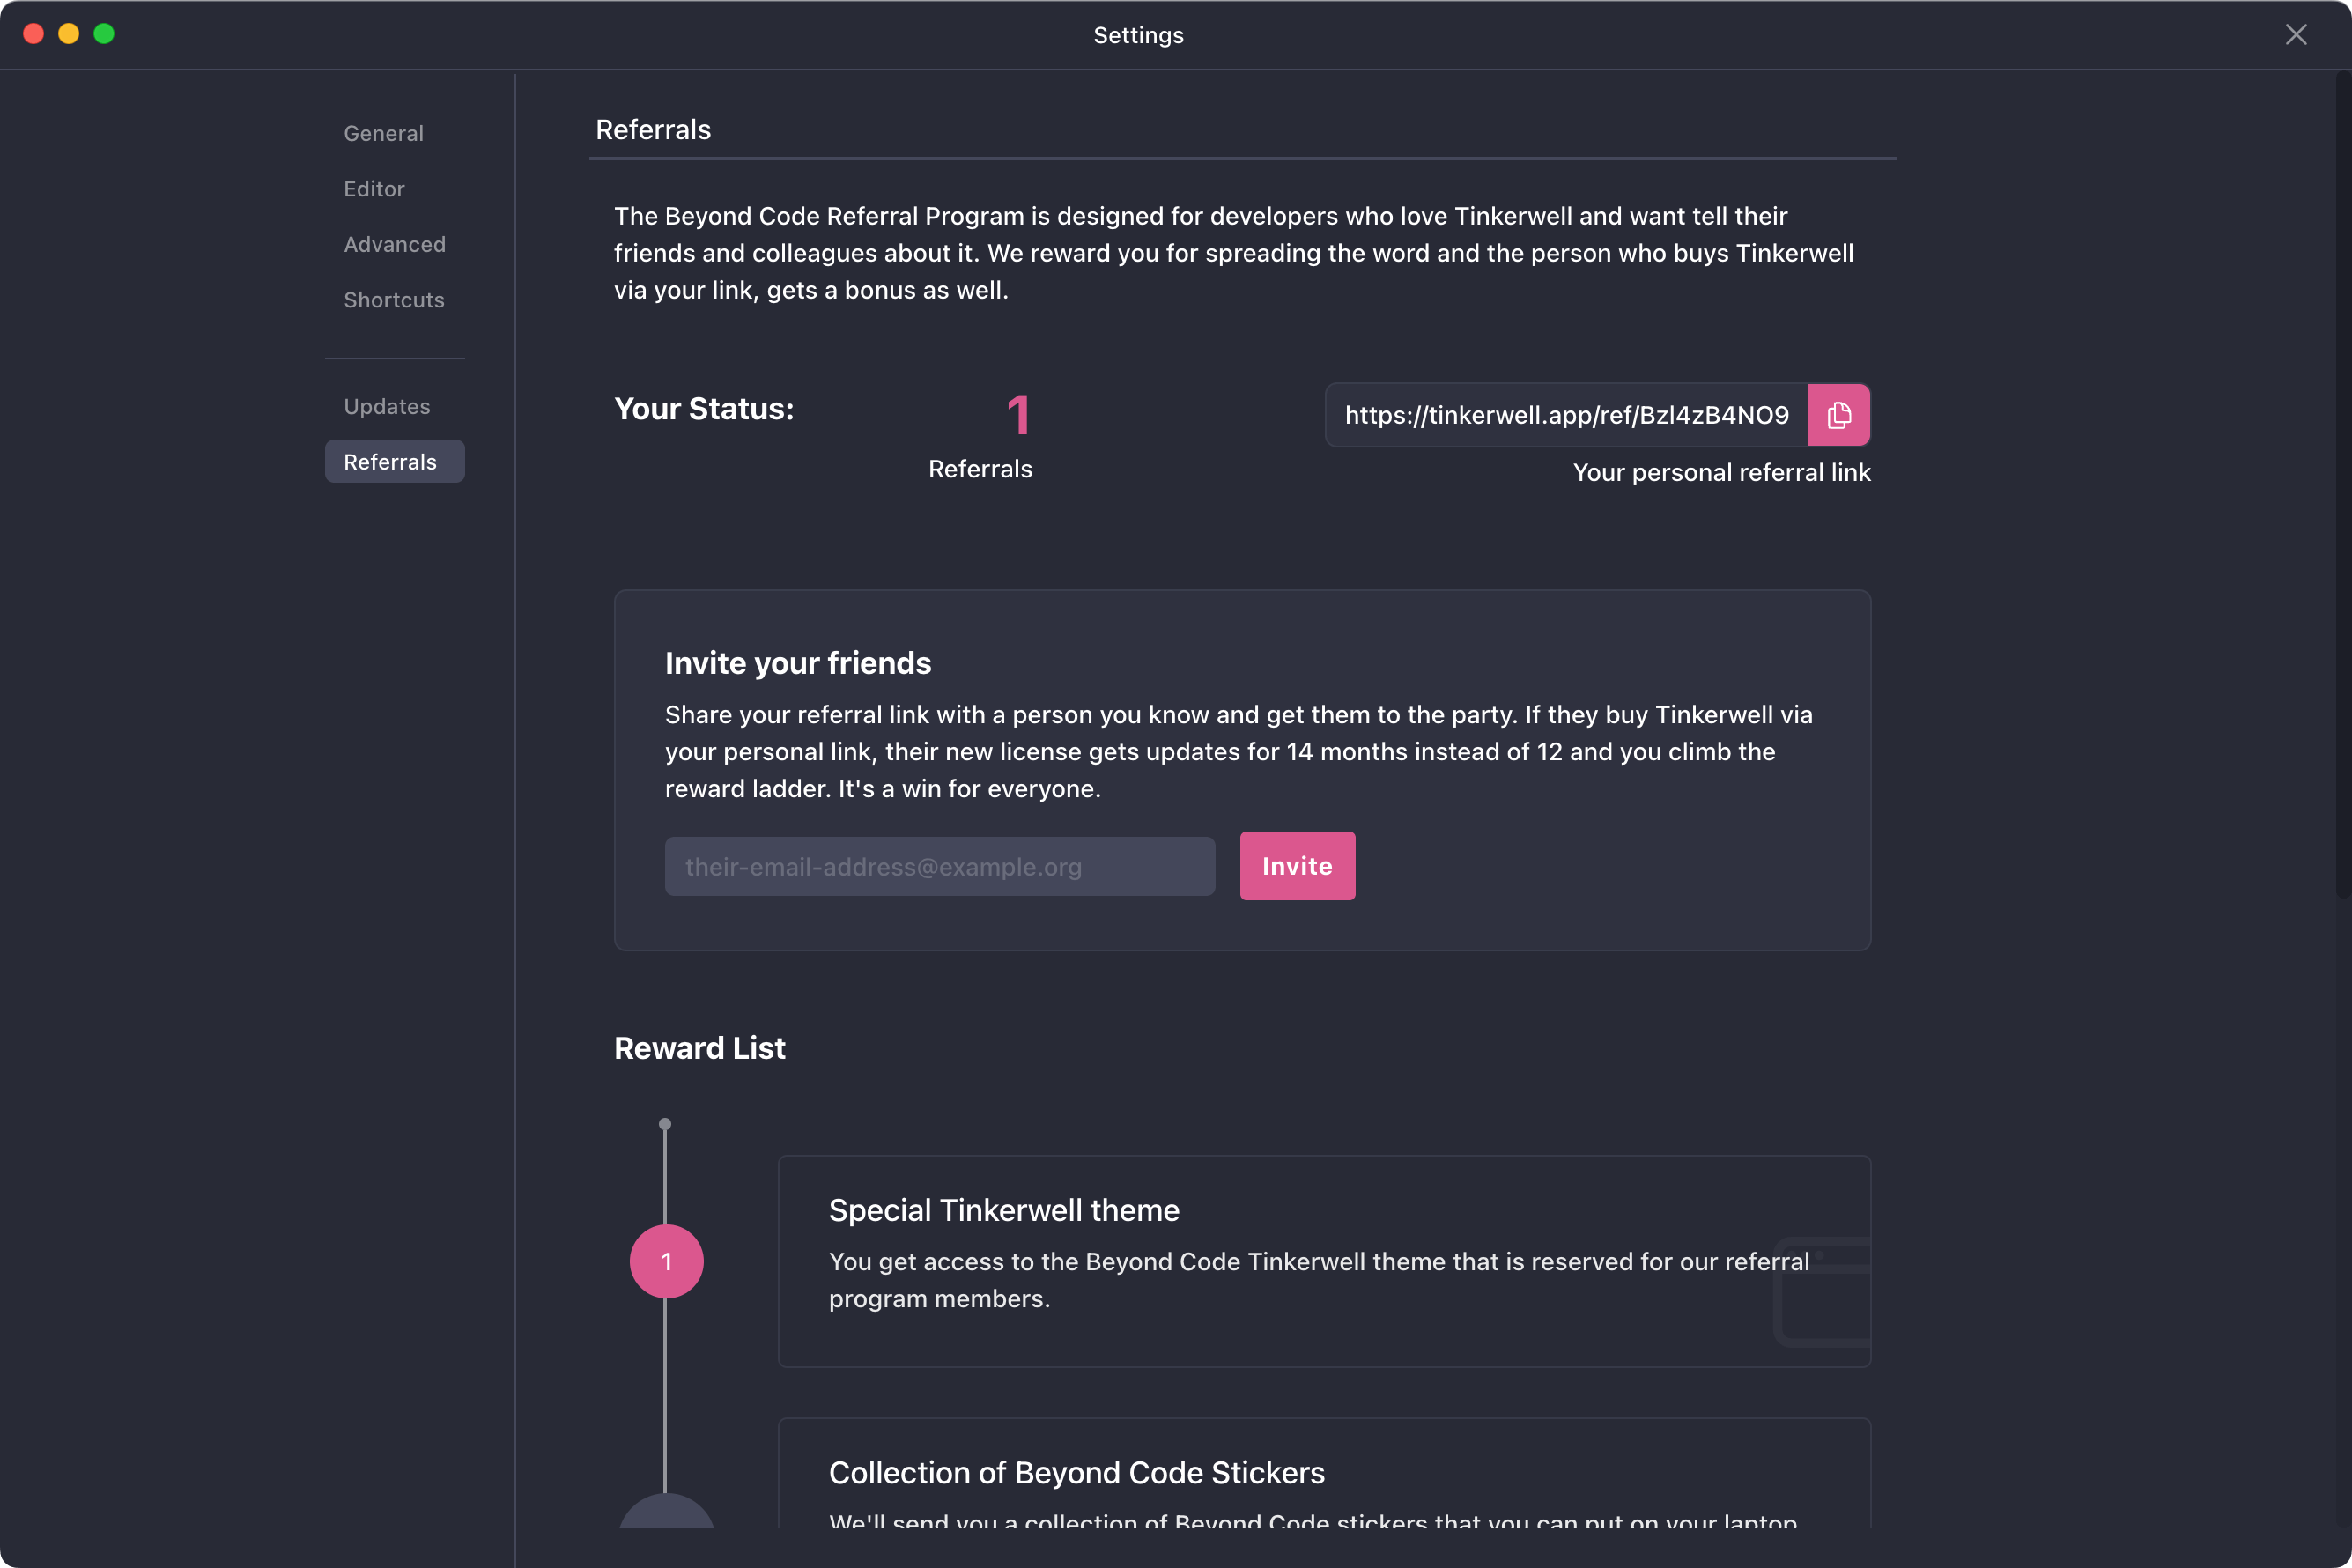Select the Referrals sidebar item

[x=395, y=461]
